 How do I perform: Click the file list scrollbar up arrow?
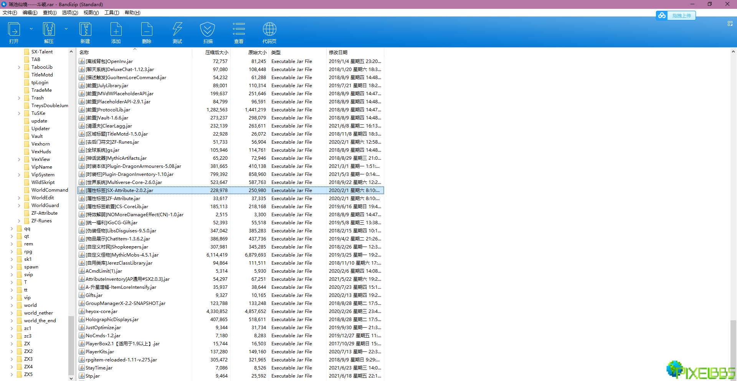[x=733, y=51]
